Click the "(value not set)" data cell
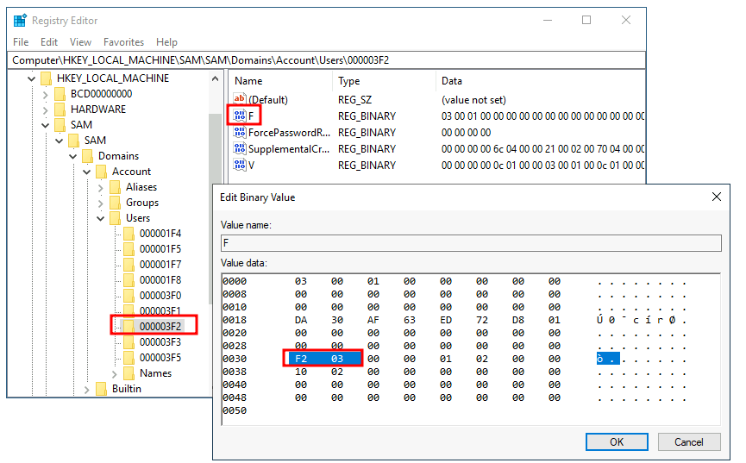Image resolution: width=746 pixels, height=463 pixels. click(473, 100)
